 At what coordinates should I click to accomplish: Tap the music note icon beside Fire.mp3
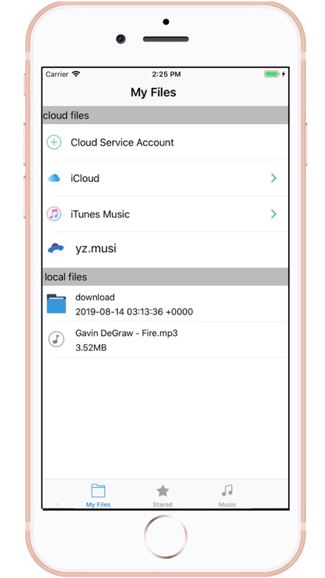click(x=56, y=339)
